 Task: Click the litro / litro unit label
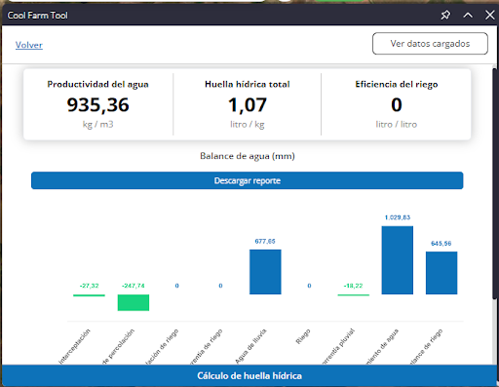click(x=397, y=125)
